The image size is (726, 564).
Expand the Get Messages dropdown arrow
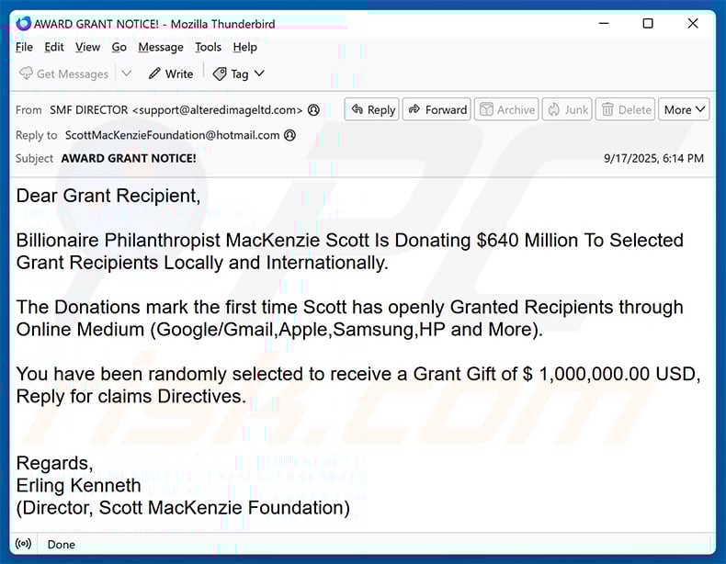click(x=127, y=73)
